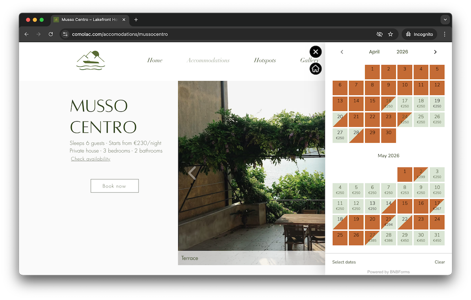Viewport: 471px width, 300px height.
Task: Open the Hotspots menu item
Action: point(265,60)
